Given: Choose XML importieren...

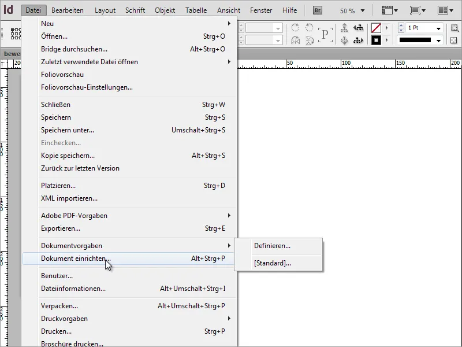Looking at the screenshot, I should pos(129,198).
